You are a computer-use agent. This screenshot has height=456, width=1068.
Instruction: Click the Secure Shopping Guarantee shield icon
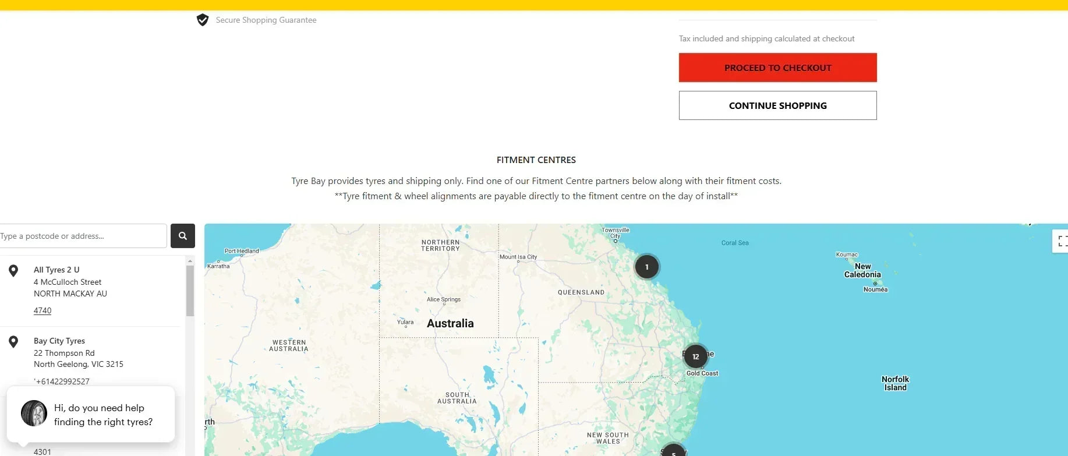(x=203, y=20)
